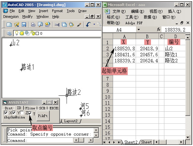Viewport: 193px width, 146px height.
Task: Switch to the EXCEL tab in ASSISTANT
Action: 54,108
